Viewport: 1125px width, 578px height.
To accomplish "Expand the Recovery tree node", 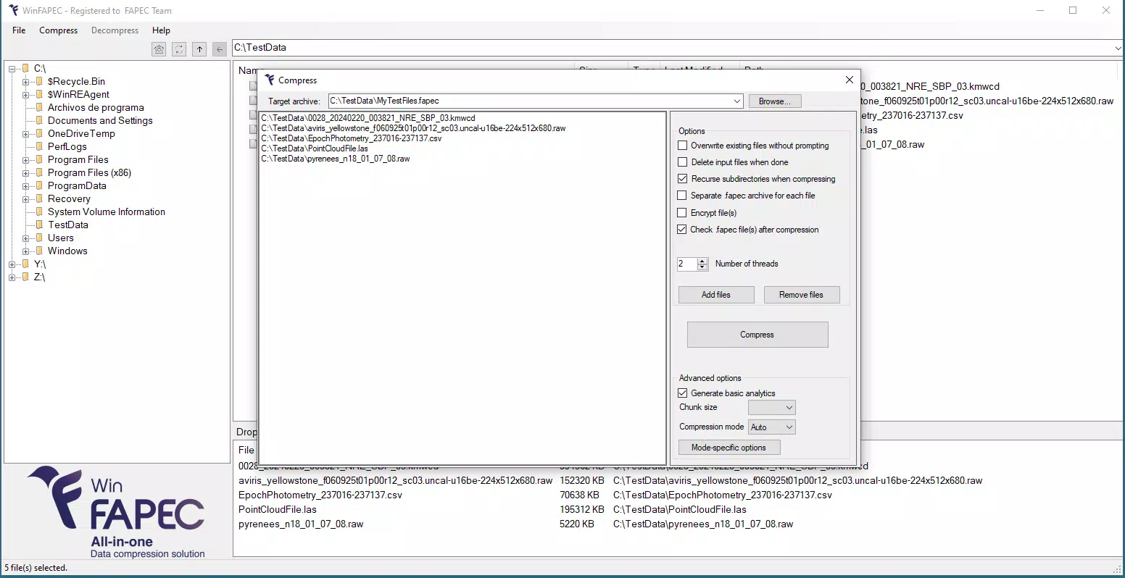I will (x=26, y=199).
